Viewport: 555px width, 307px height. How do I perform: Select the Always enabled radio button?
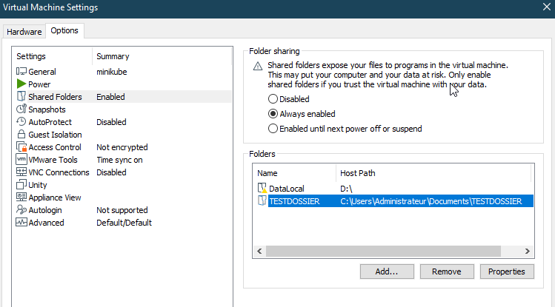(x=273, y=114)
